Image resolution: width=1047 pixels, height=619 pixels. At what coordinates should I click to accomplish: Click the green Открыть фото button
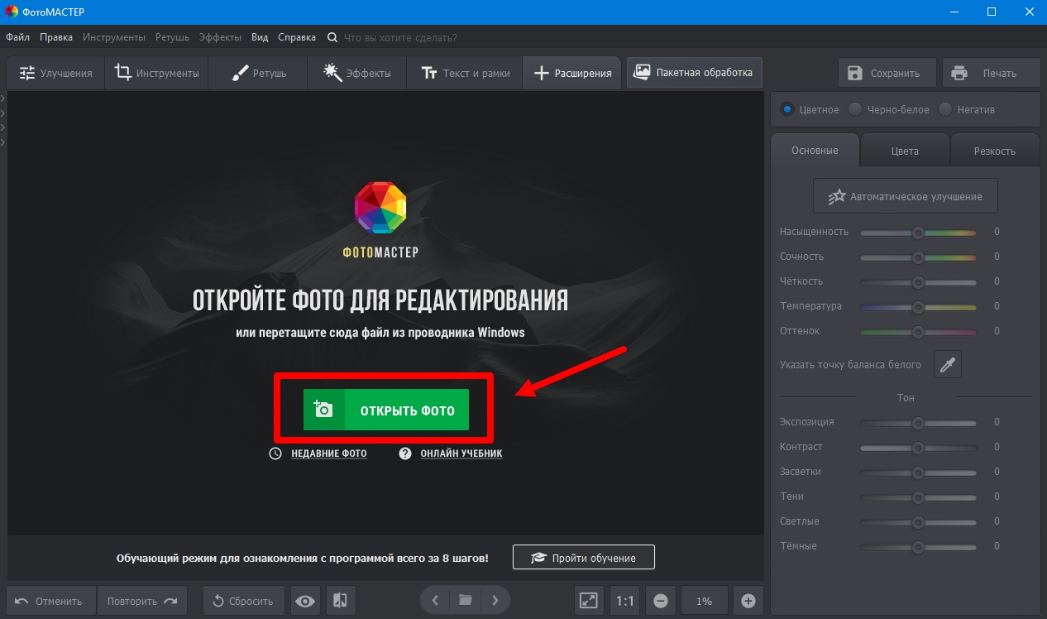[x=386, y=410]
